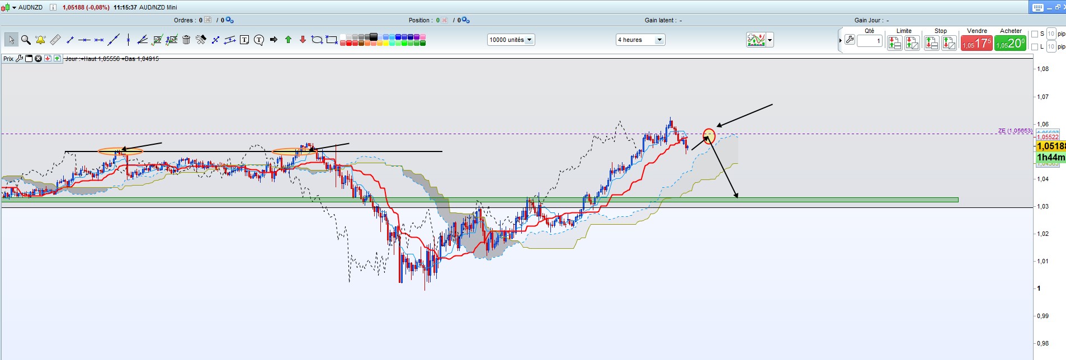1066x360 pixels.
Task: Choose the bright red color swatch
Action: (x=348, y=43)
